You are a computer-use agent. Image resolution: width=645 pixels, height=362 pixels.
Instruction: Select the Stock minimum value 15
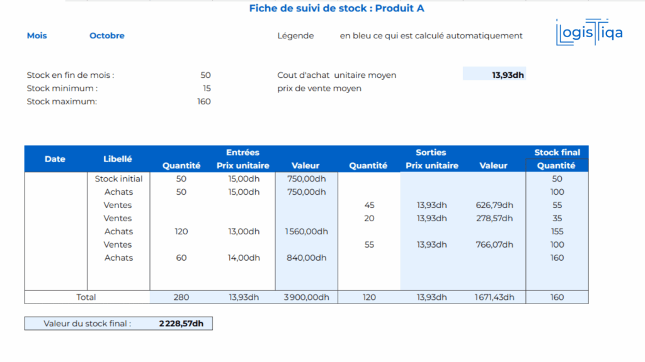[207, 89]
